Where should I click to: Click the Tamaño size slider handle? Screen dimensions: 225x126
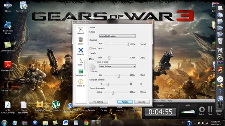coord(109,58)
